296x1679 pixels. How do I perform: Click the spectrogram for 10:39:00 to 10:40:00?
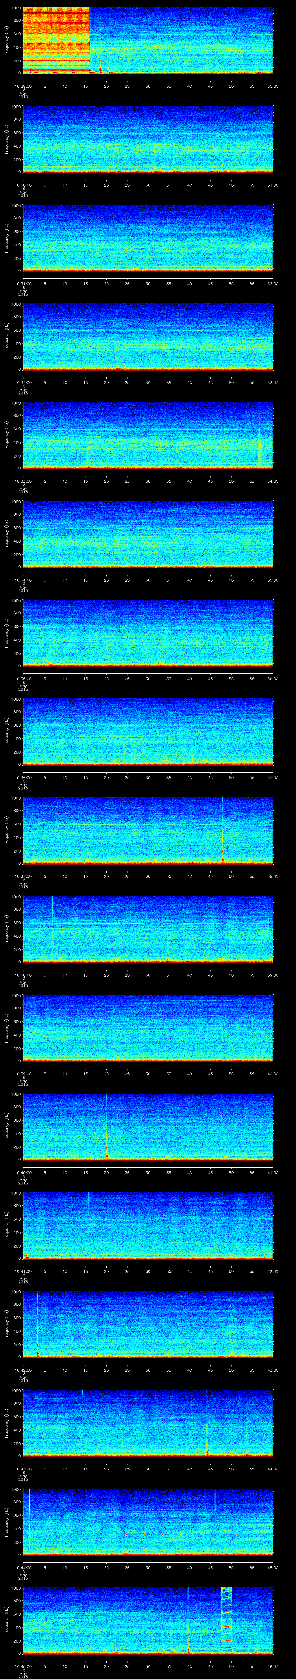coord(148,1028)
